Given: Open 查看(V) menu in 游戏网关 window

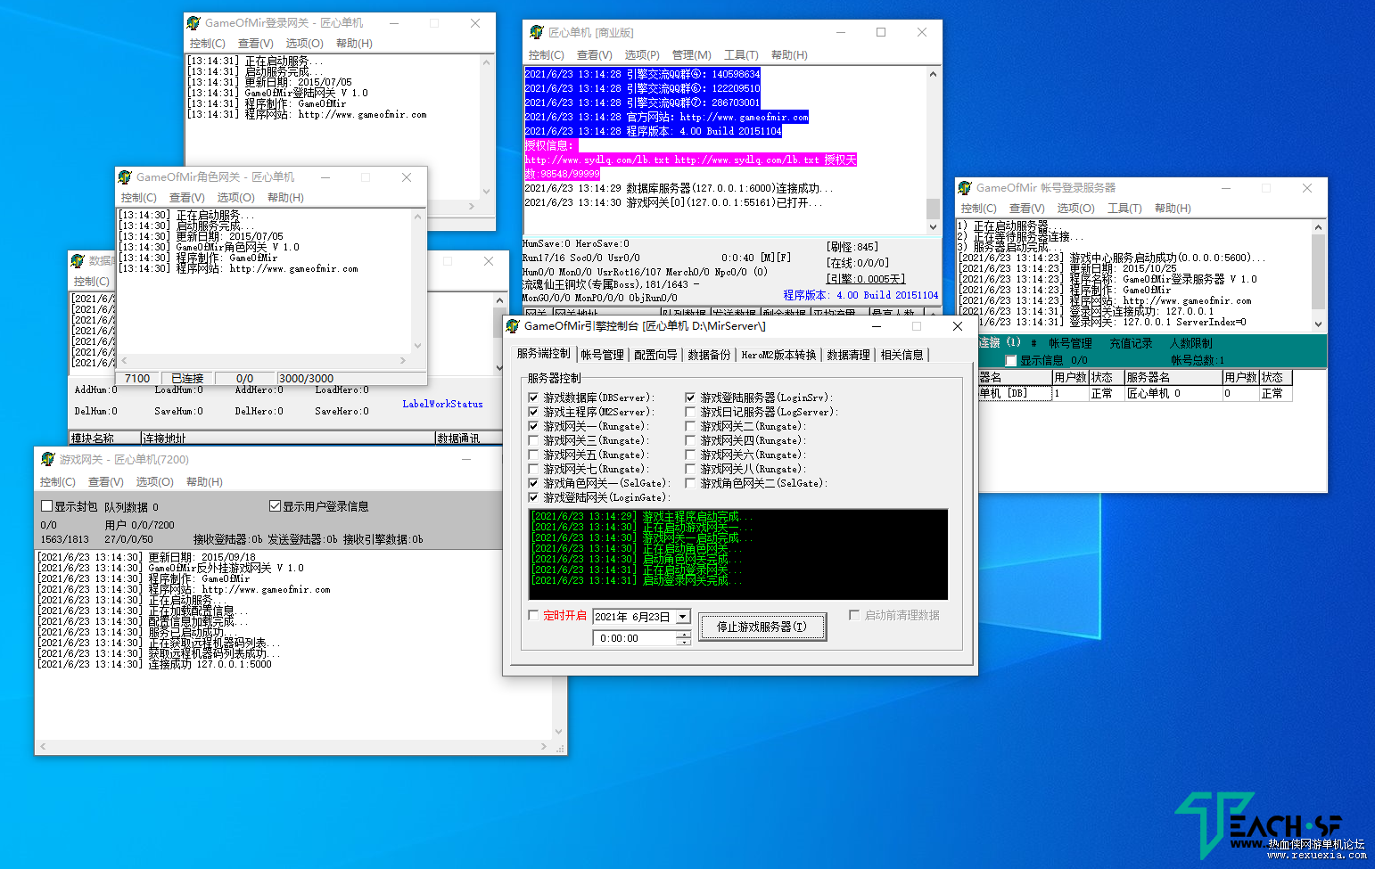Looking at the screenshot, I should 105,482.
